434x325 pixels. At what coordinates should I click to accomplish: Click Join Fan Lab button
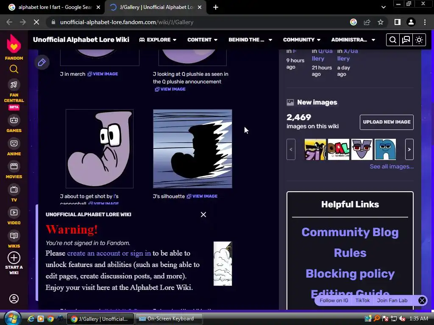392,301
